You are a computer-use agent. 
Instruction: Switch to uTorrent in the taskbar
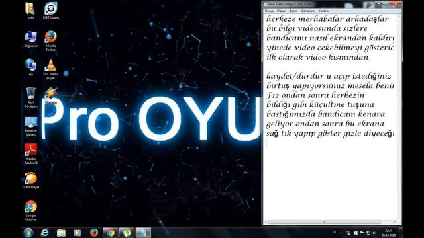point(127,233)
